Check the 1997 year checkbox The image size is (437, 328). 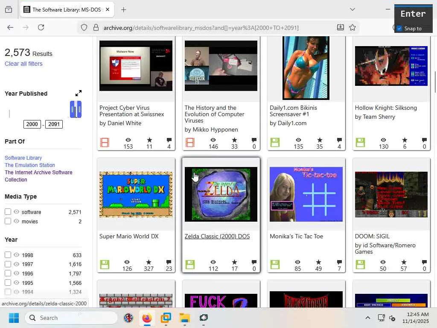(8, 264)
